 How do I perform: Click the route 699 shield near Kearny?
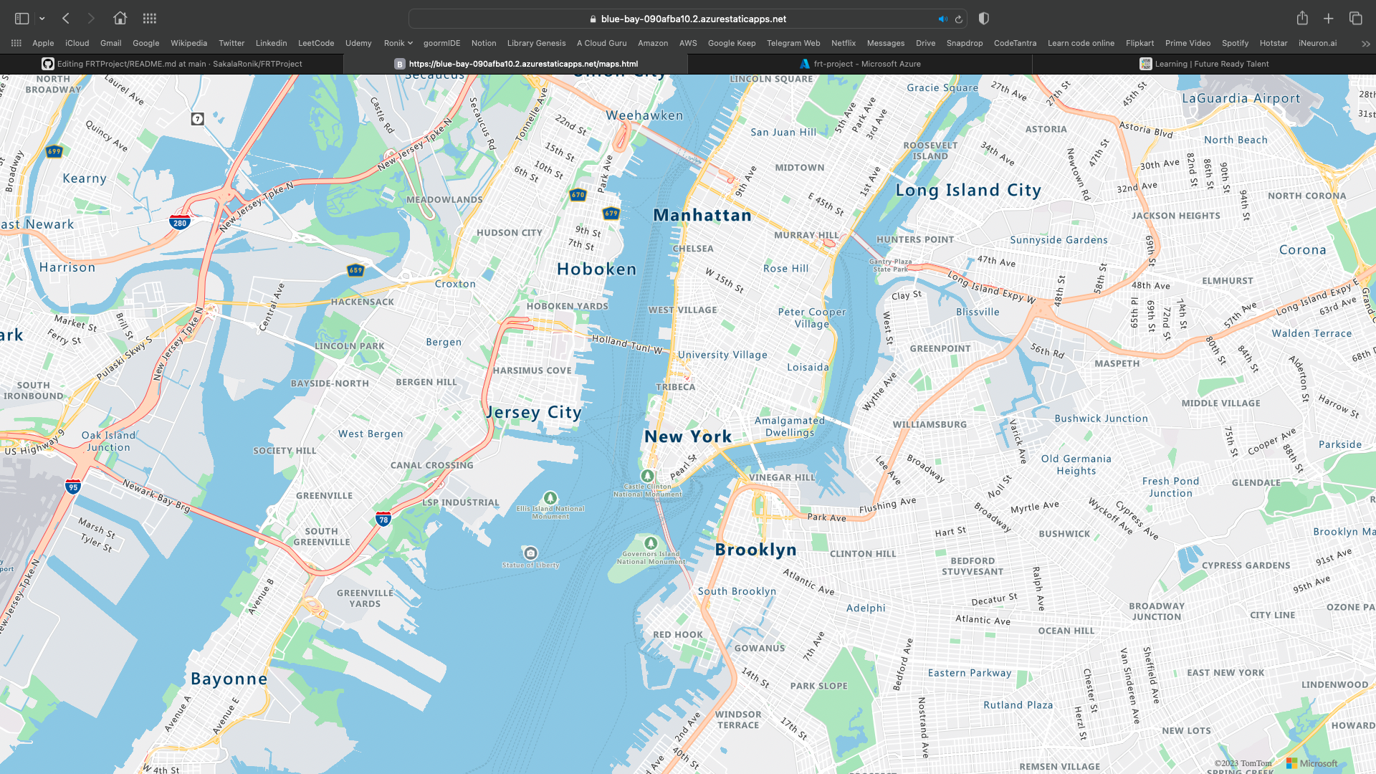point(54,151)
